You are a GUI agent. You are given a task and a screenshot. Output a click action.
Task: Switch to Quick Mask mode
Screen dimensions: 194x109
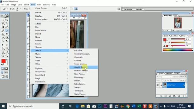[7, 68]
